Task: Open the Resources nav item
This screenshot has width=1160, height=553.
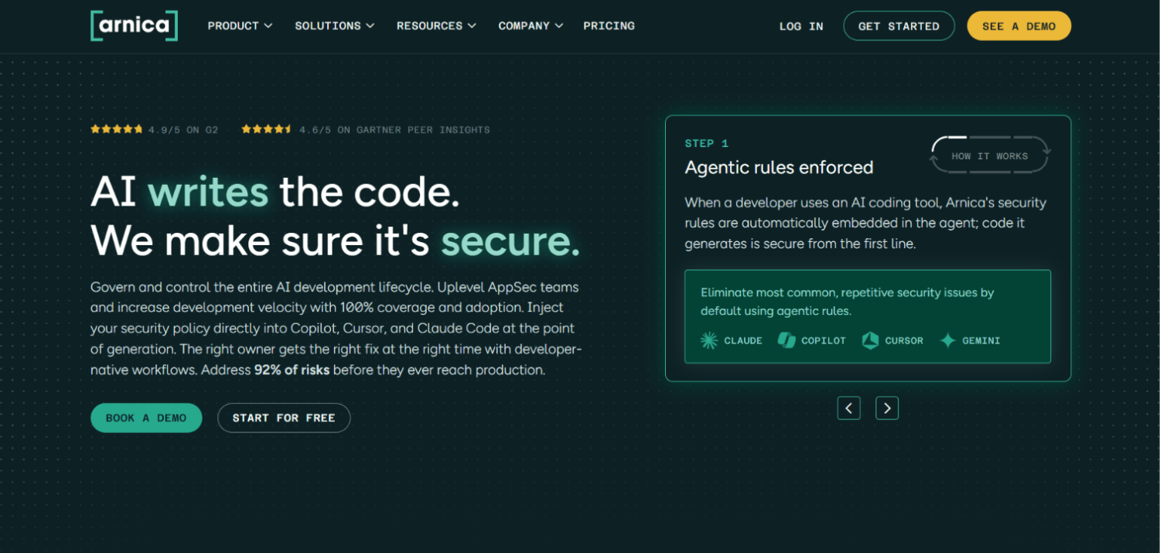Action: point(436,26)
